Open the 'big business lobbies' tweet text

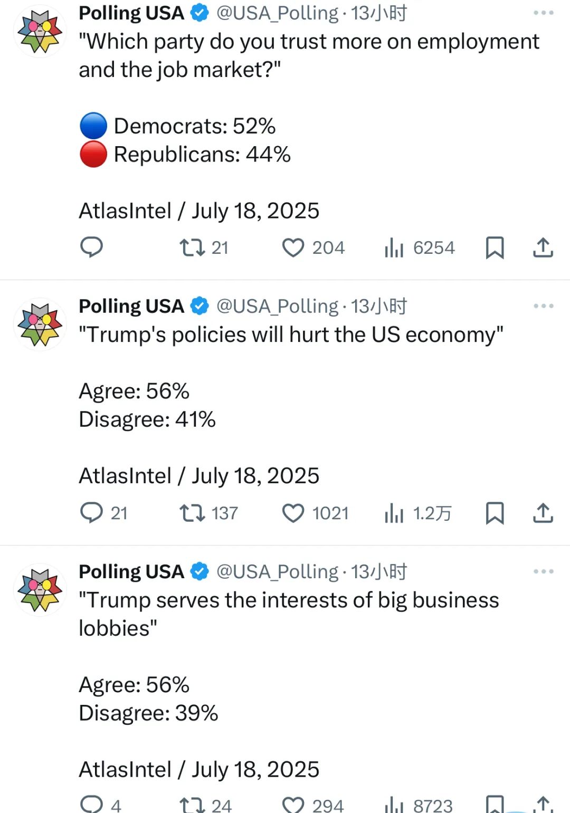coord(289,614)
